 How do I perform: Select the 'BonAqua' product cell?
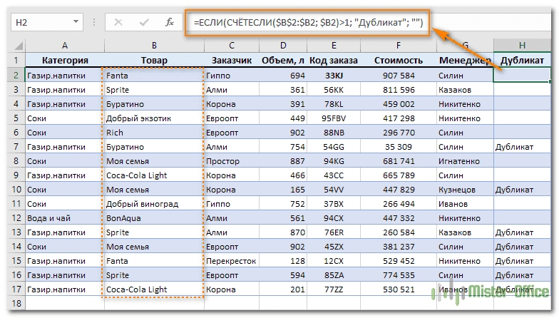153,218
